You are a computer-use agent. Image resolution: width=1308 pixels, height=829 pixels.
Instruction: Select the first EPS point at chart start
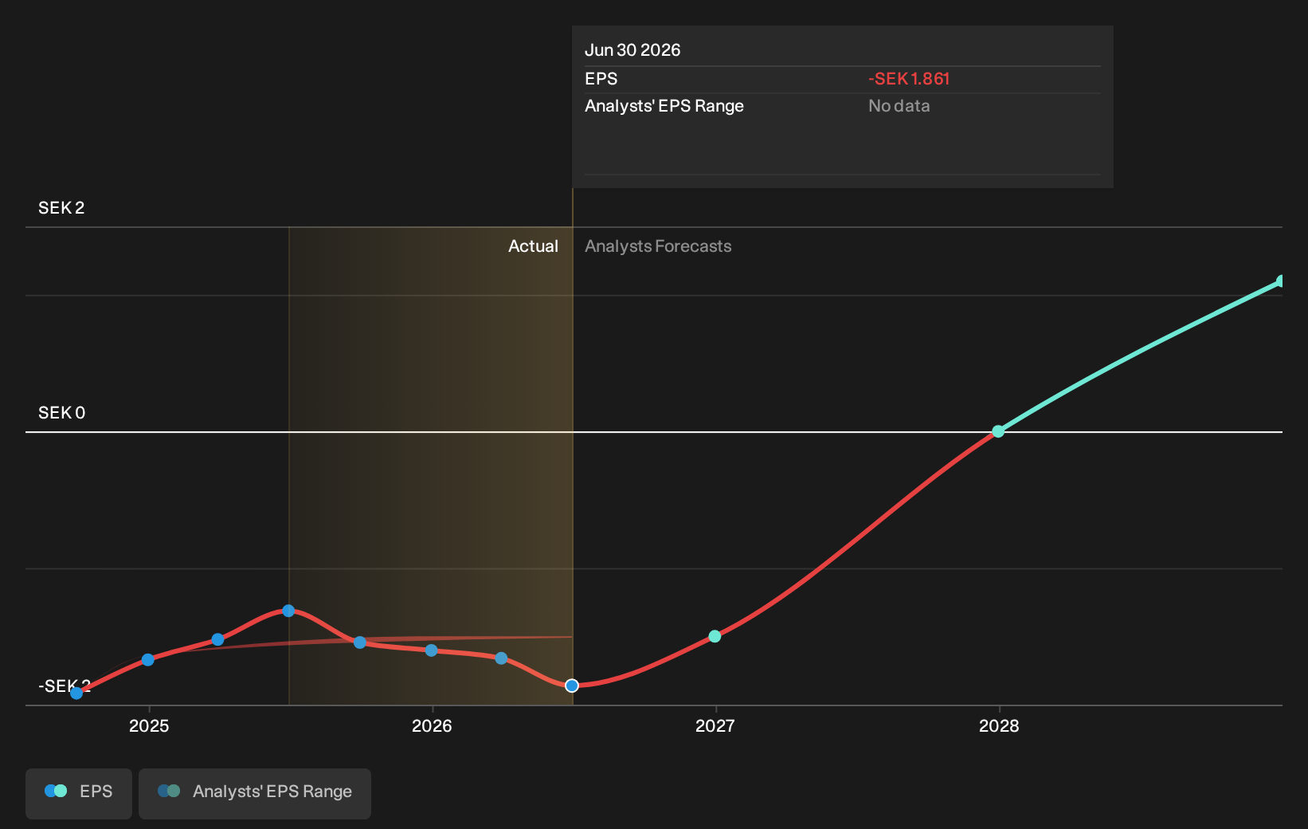click(76, 693)
